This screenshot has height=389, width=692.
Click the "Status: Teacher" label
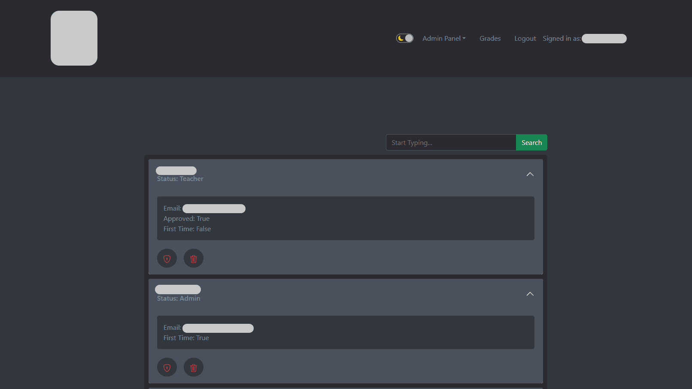coord(180,179)
